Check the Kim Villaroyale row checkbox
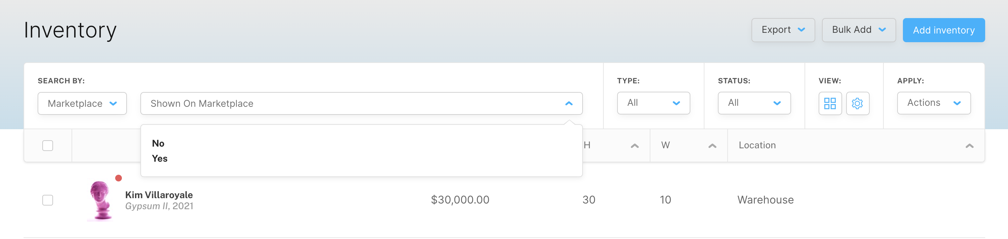 48,200
